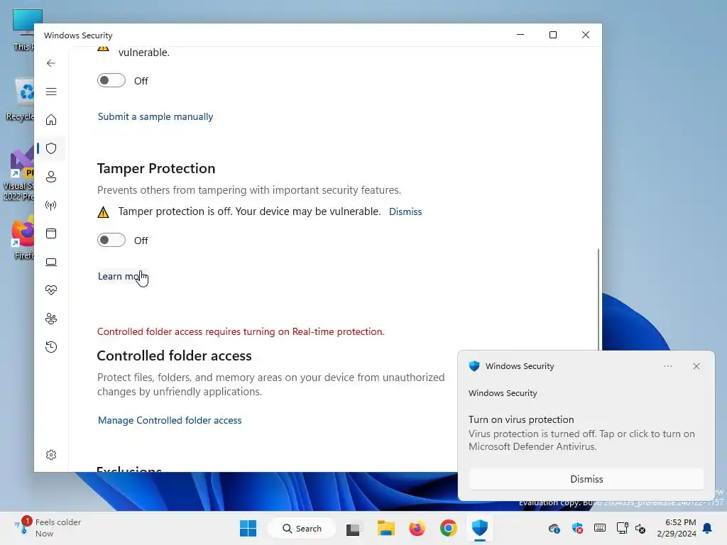Select Visual Studio 2022 Preview desktop shortcut

tap(19, 175)
